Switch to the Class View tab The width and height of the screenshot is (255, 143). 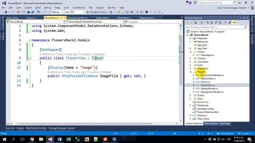pos(225,124)
